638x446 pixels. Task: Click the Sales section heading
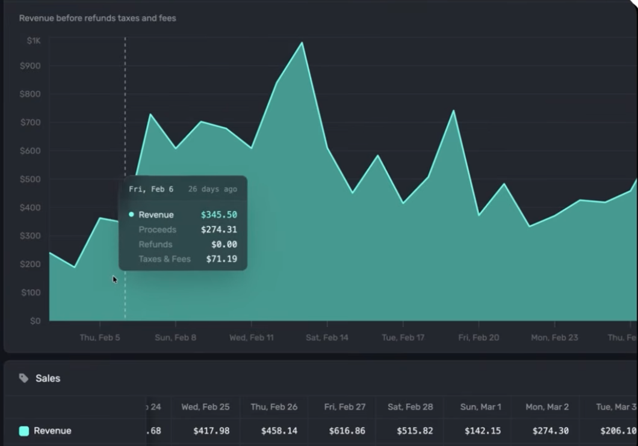pyautogui.click(x=48, y=378)
